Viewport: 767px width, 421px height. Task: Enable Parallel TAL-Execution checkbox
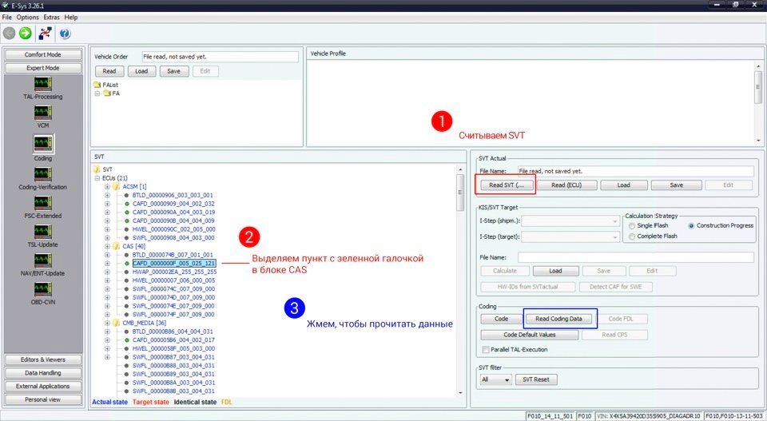pos(485,350)
